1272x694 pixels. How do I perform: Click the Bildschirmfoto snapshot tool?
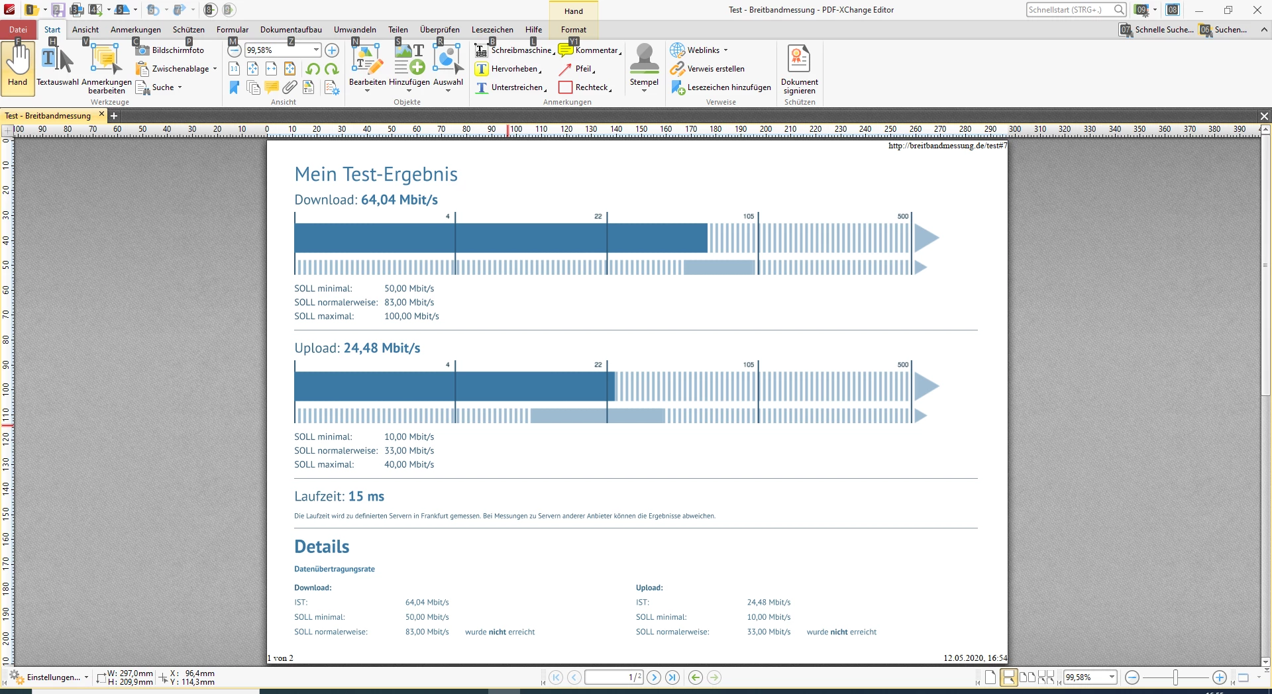click(170, 50)
